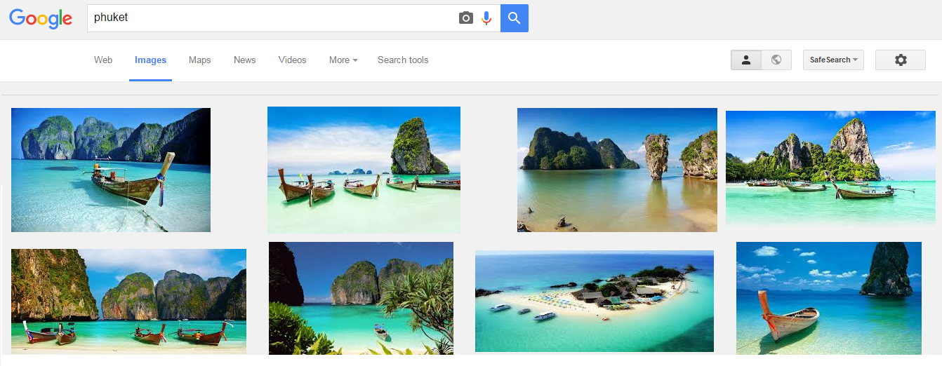Go to the News tab

point(244,60)
